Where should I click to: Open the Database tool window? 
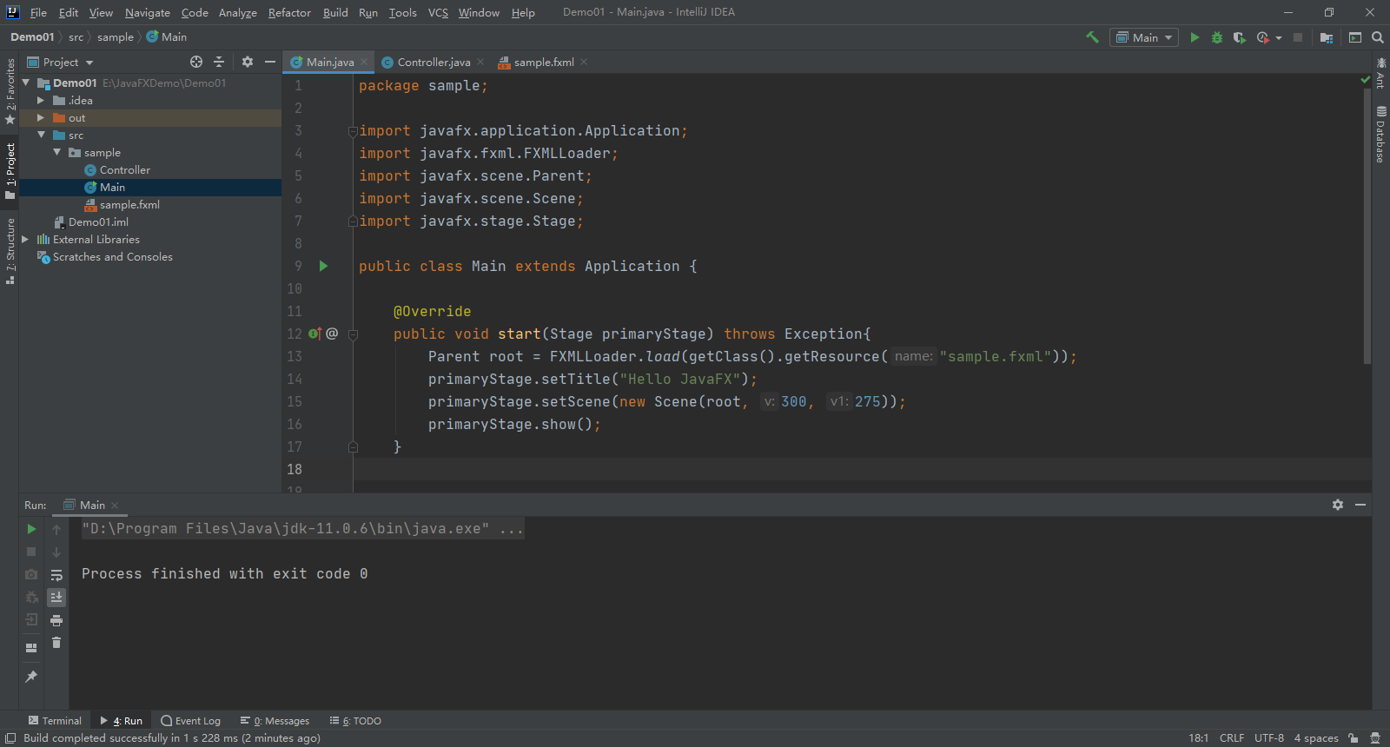tap(1380, 135)
